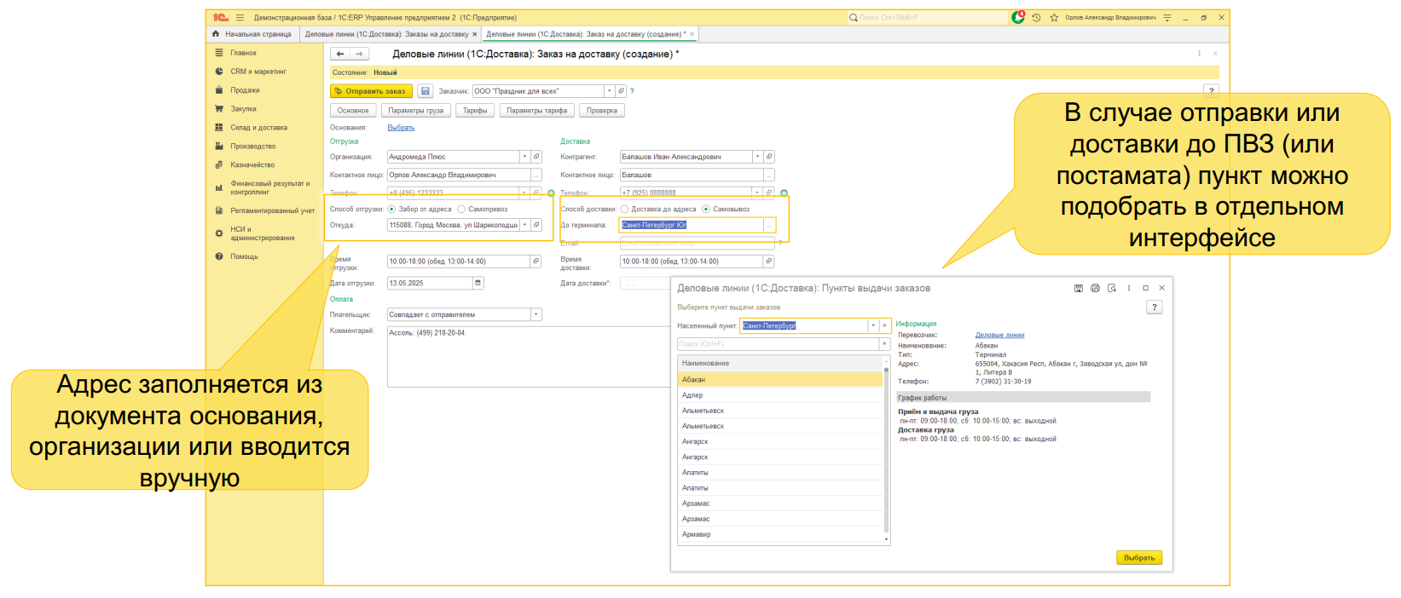
Task: Click the print icon in Пункты выдачи заказов dialog
Action: (x=1095, y=288)
